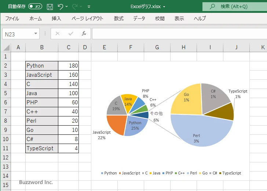Click the 検索 search box

click(235, 7)
